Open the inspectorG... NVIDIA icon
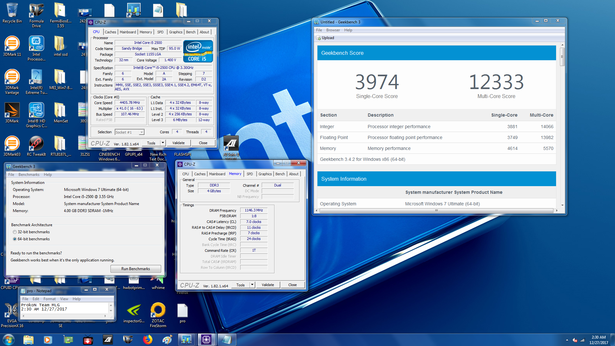This screenshot has height=346, width=615. click(134, 313)
